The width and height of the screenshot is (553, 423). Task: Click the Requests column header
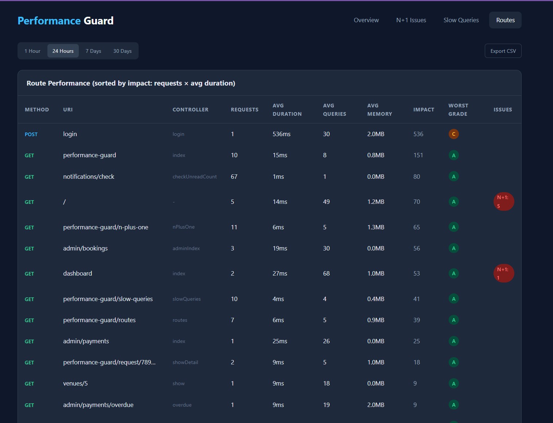click(244, 110)
